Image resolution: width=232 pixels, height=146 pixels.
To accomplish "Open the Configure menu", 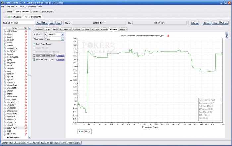I will click(32, 6).
